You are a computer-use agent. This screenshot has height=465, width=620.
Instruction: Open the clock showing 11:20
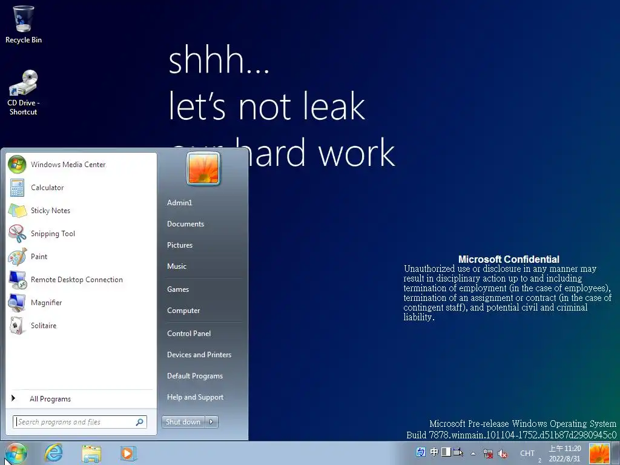(x=564, y=453)
